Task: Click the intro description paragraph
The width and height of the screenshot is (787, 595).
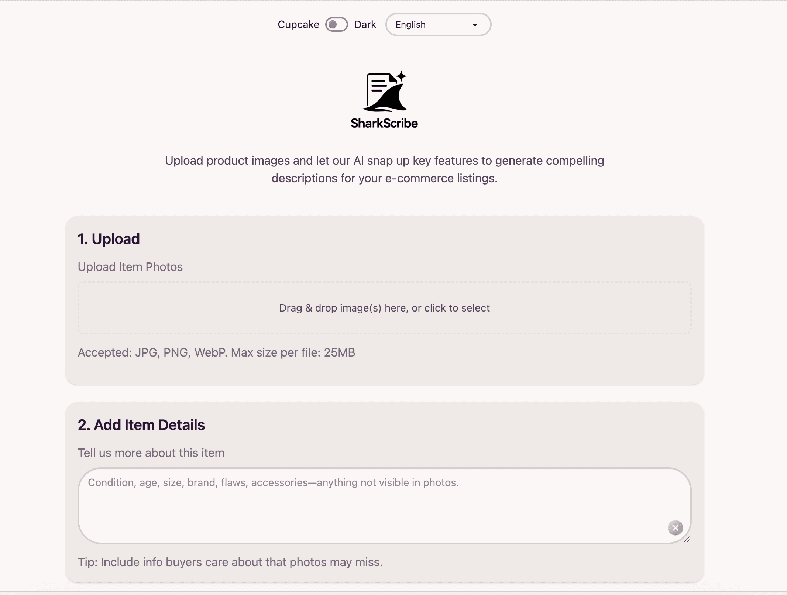Action: point(384,169)
